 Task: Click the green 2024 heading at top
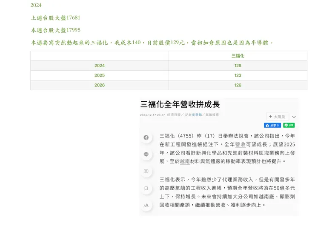(x=36, y=5)
